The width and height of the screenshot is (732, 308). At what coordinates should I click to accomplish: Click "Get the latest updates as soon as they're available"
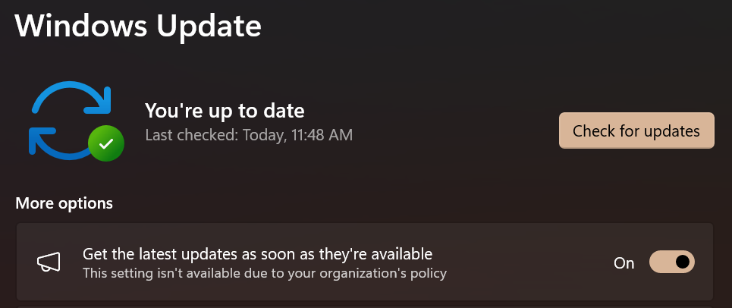tap(257, 253)
